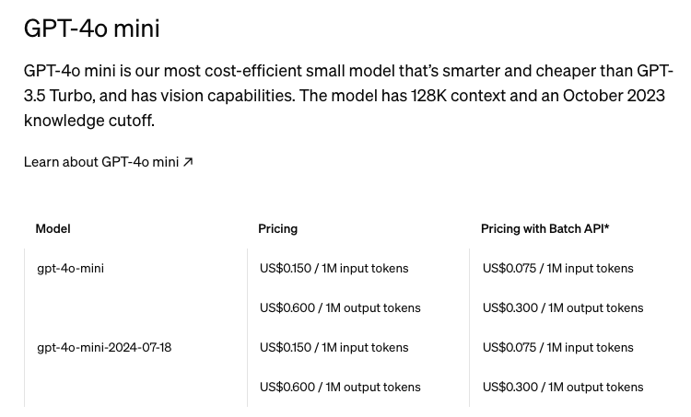
Task: Click US$0.150 input price for gpt-4o-mini-2024-07-18
Action: (334, 347)
